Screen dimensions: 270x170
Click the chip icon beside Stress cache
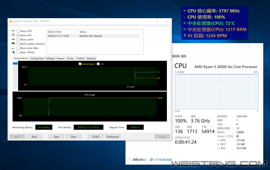[13, 39]
